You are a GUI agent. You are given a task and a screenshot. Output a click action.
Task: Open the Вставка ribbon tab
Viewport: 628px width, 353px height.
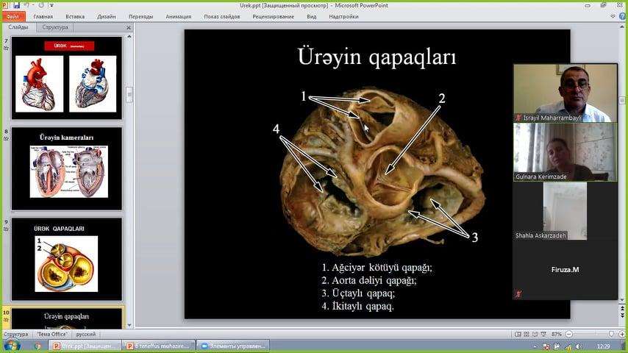click(x=75, y=16)
